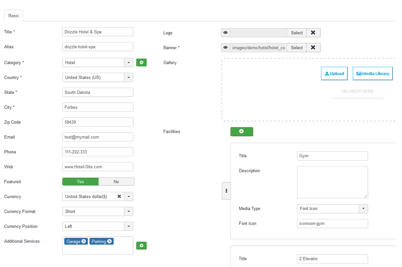Viewport: 402px width, 267px height.
Task: Open the Media Library in Gallery
Action: (x=373, y=74)
